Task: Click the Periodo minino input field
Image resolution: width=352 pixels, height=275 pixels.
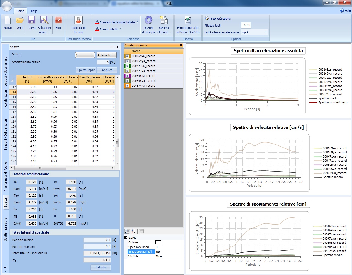Action: coord(97,240)
